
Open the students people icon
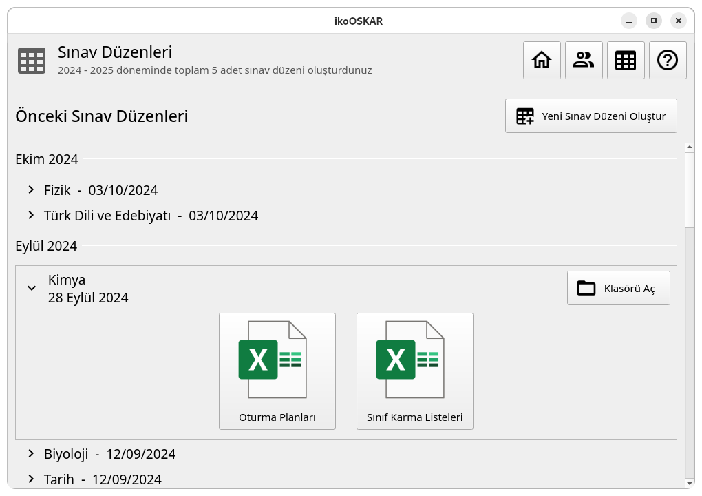click(584, 60)
